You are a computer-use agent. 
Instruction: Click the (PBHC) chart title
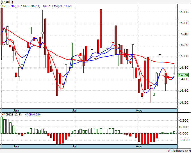click(7, 2)
